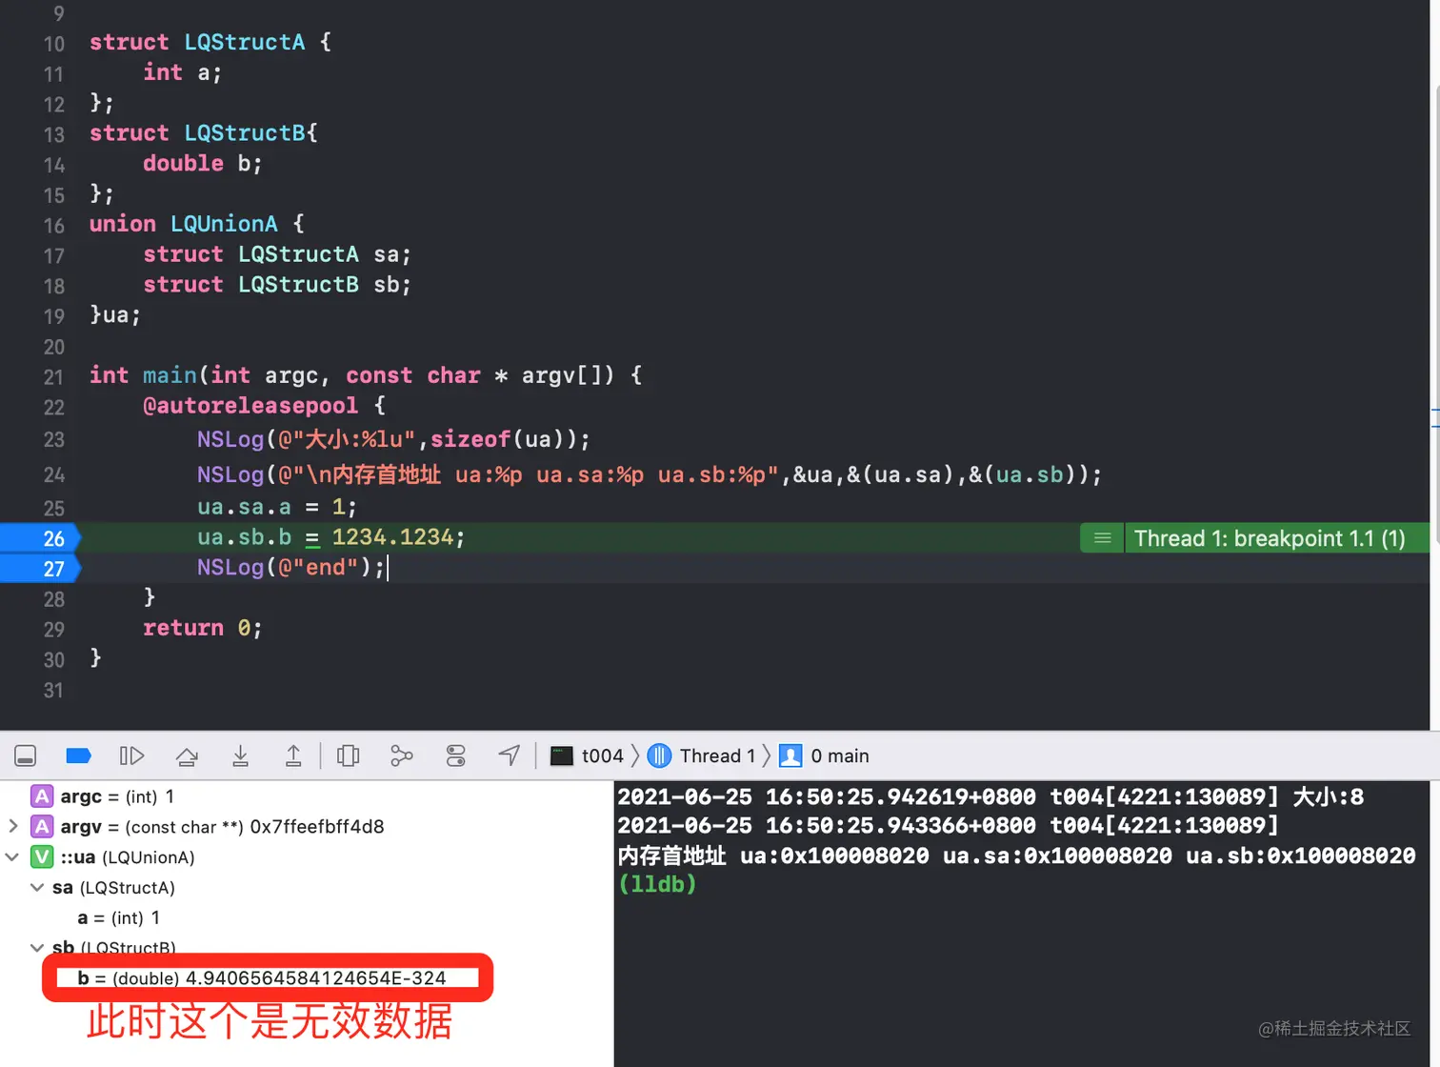Image resolution: width=1440 pixels, height=1067 pixels.
Task: Toggle breakpoint on line 26
Action: tap(41, 538)
